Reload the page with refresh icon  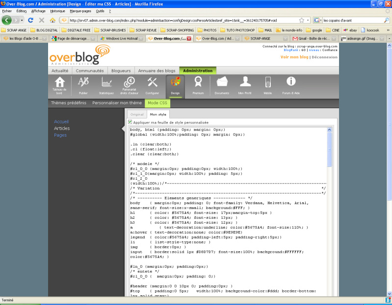point(30,20)
